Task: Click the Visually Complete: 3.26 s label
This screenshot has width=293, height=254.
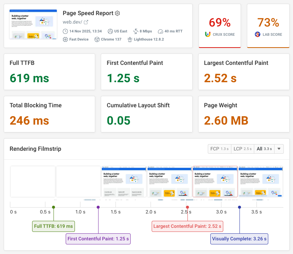Action: (239, 239)
